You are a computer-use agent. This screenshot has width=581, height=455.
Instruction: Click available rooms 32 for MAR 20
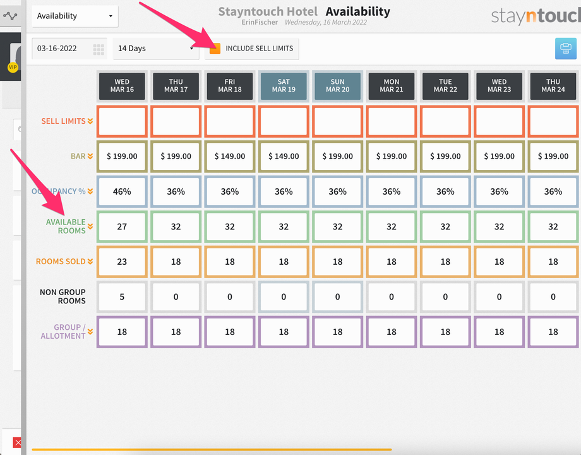338,227
